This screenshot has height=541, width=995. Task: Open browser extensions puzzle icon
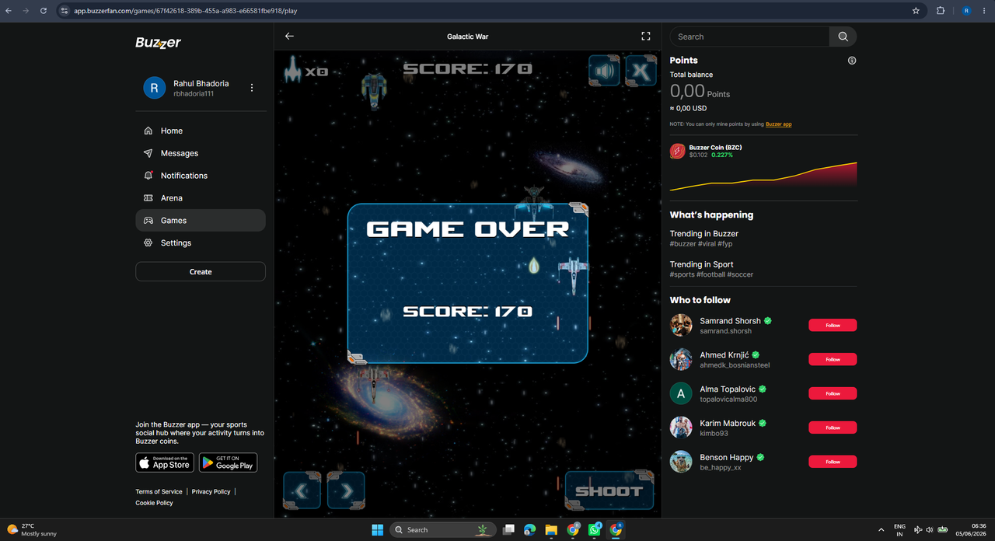pos(940,11)
